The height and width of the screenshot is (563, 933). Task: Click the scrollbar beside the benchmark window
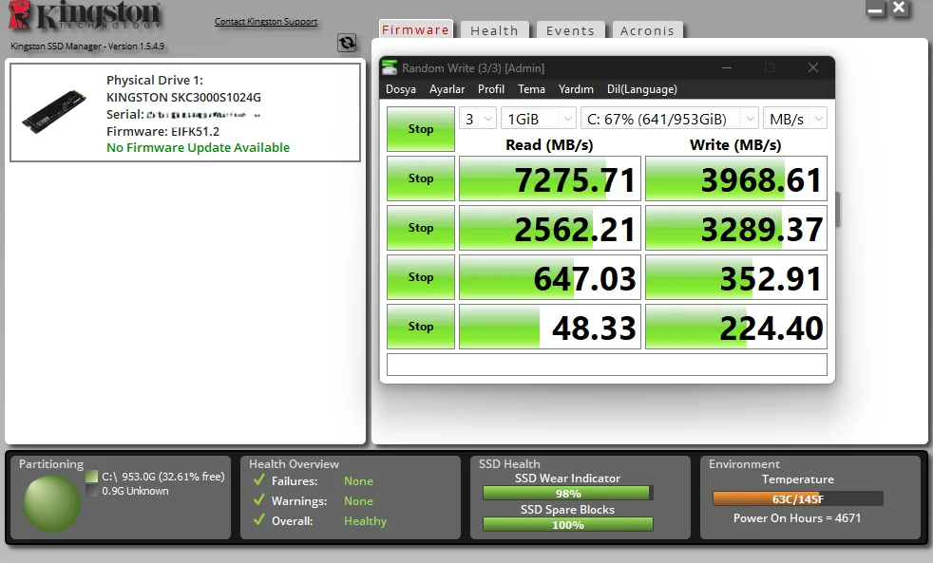tap(838, 209)
